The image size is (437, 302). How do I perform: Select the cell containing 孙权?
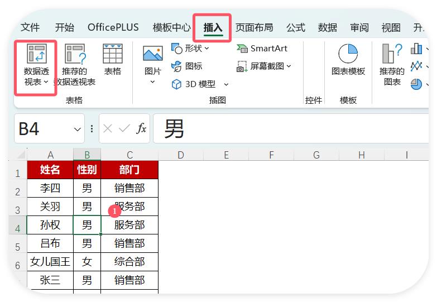[50, 225]
